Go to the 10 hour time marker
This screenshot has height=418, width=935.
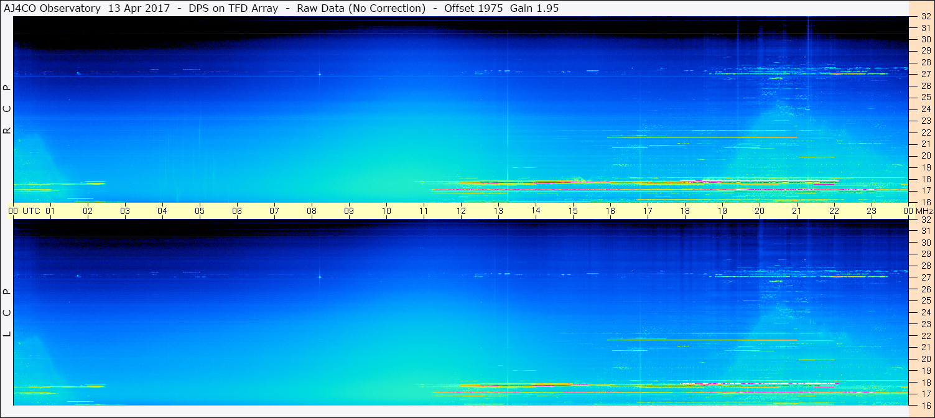386,211
